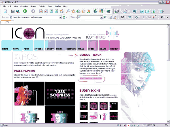Screen dimensions: 170x127
Task: Expand the toolbar chevron overflow
Action: pos(156,16)
